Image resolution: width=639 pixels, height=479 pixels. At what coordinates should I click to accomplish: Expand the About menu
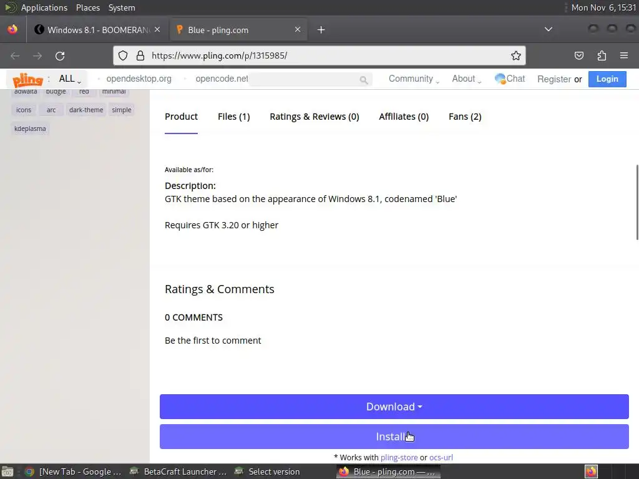[x=467, y=79]
